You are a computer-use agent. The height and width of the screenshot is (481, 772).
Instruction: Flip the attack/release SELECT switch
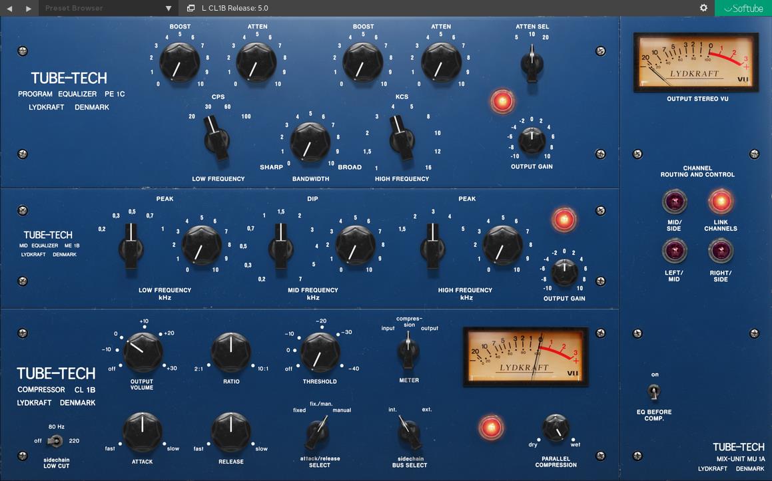[x=317, y=432]
